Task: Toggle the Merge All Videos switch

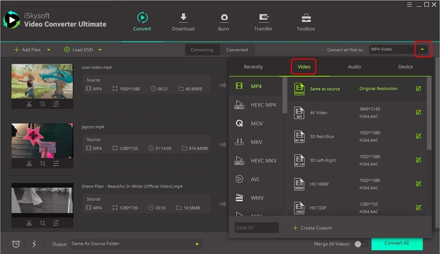Action: [x=361, y=244]
